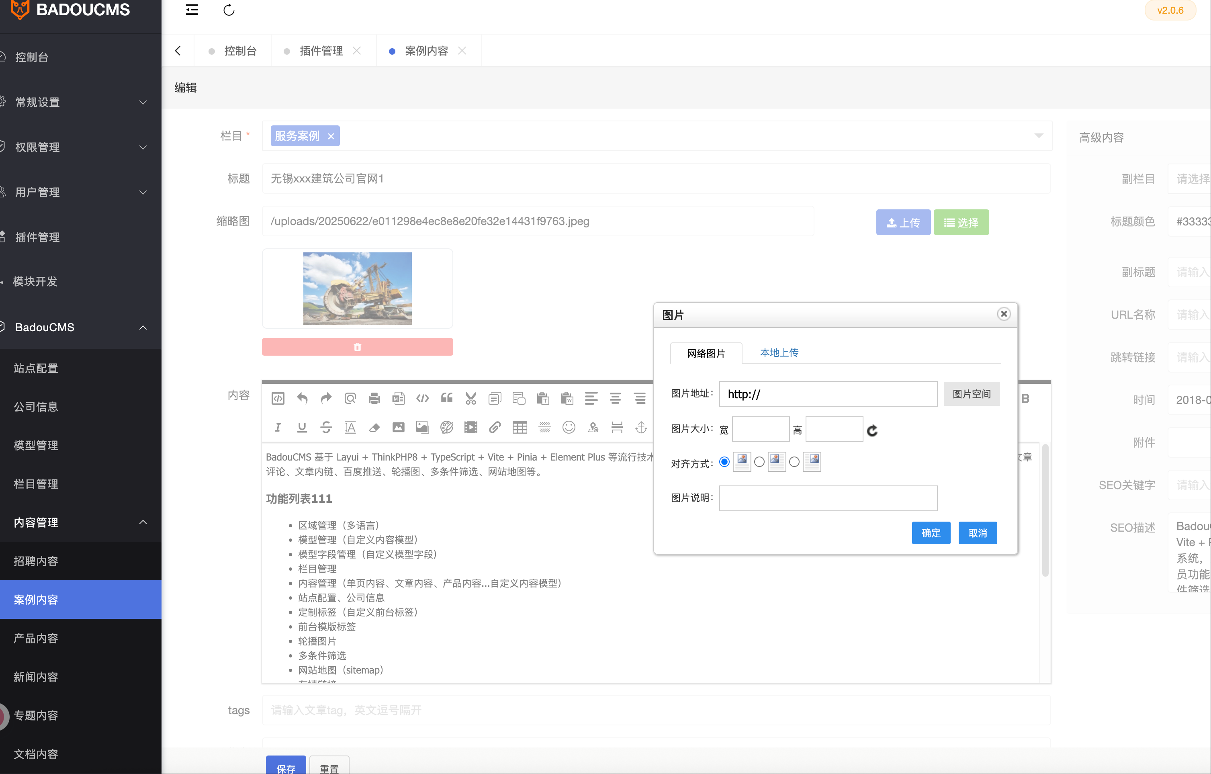Click the undo icon in the editor
This screenshot has width=1211, height=774.
pos(302,398)
